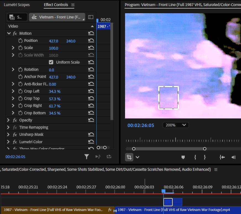
Task: Click the Crop Top value 57.3 %
Action: tap(55, 99)
